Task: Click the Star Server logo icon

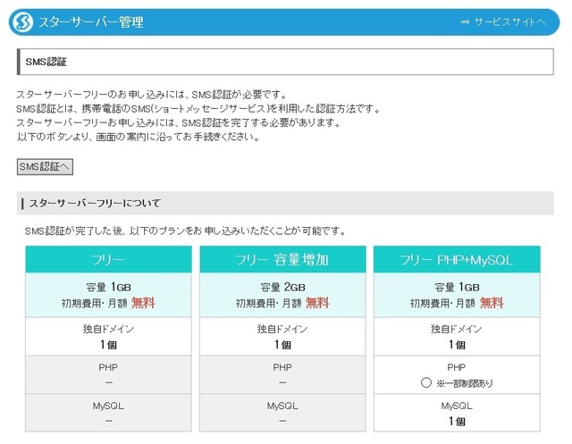Action: [x=22, y=22]
